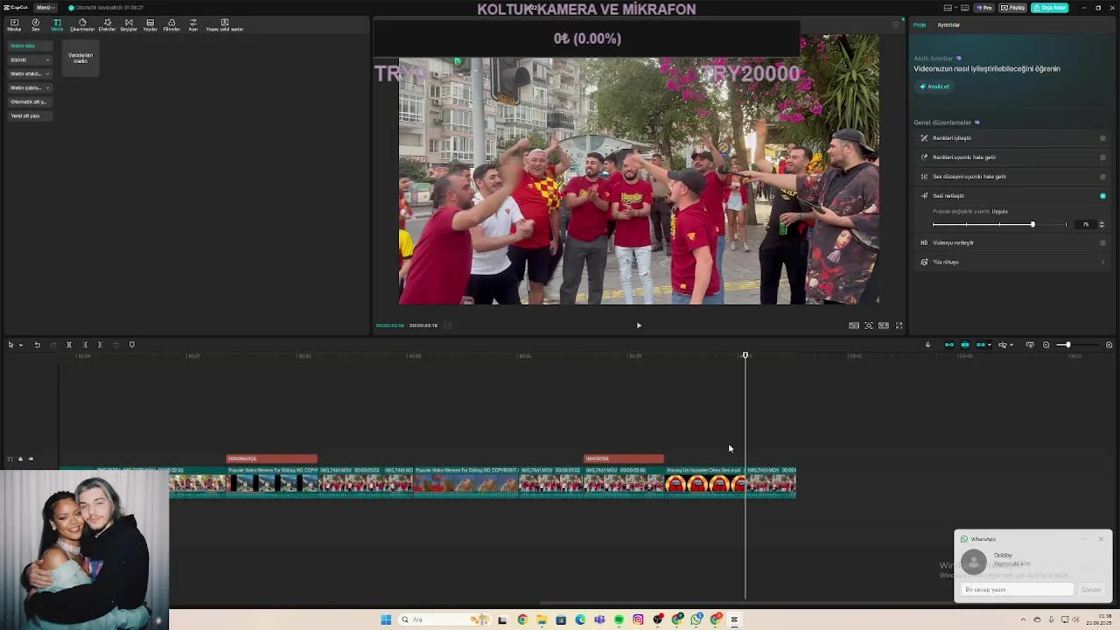The image size is (1120, 630).
Task: Expand the Metin şablonu category
Action: (29, 87)
